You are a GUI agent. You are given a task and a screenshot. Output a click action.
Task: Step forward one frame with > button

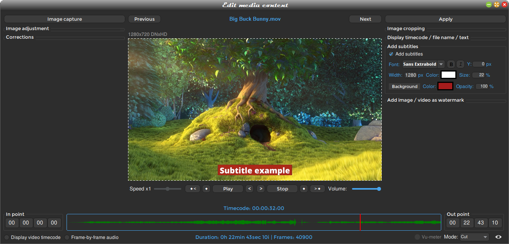point(261,189)
